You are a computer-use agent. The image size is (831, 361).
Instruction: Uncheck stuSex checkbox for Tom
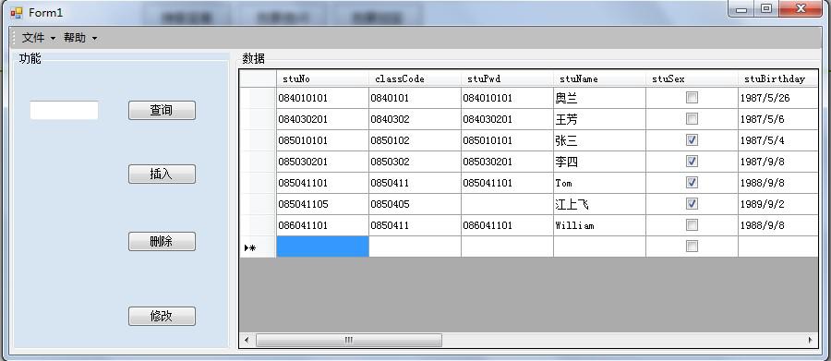pyautogui.click(x=692, y=183)
